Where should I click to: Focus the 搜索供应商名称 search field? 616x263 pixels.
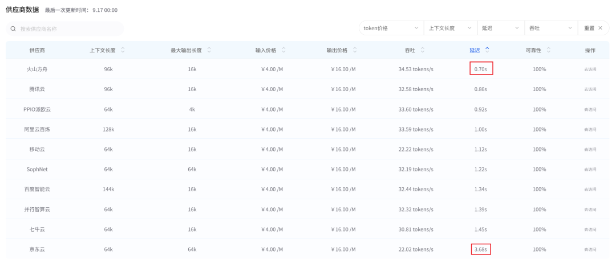pyautogui.click(x=65, y=28)
